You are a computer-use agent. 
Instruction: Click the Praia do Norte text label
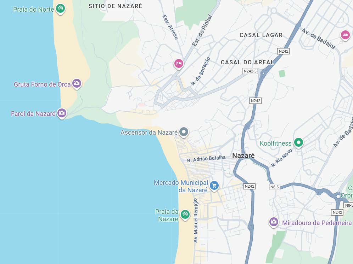click(x=33, y=10)
